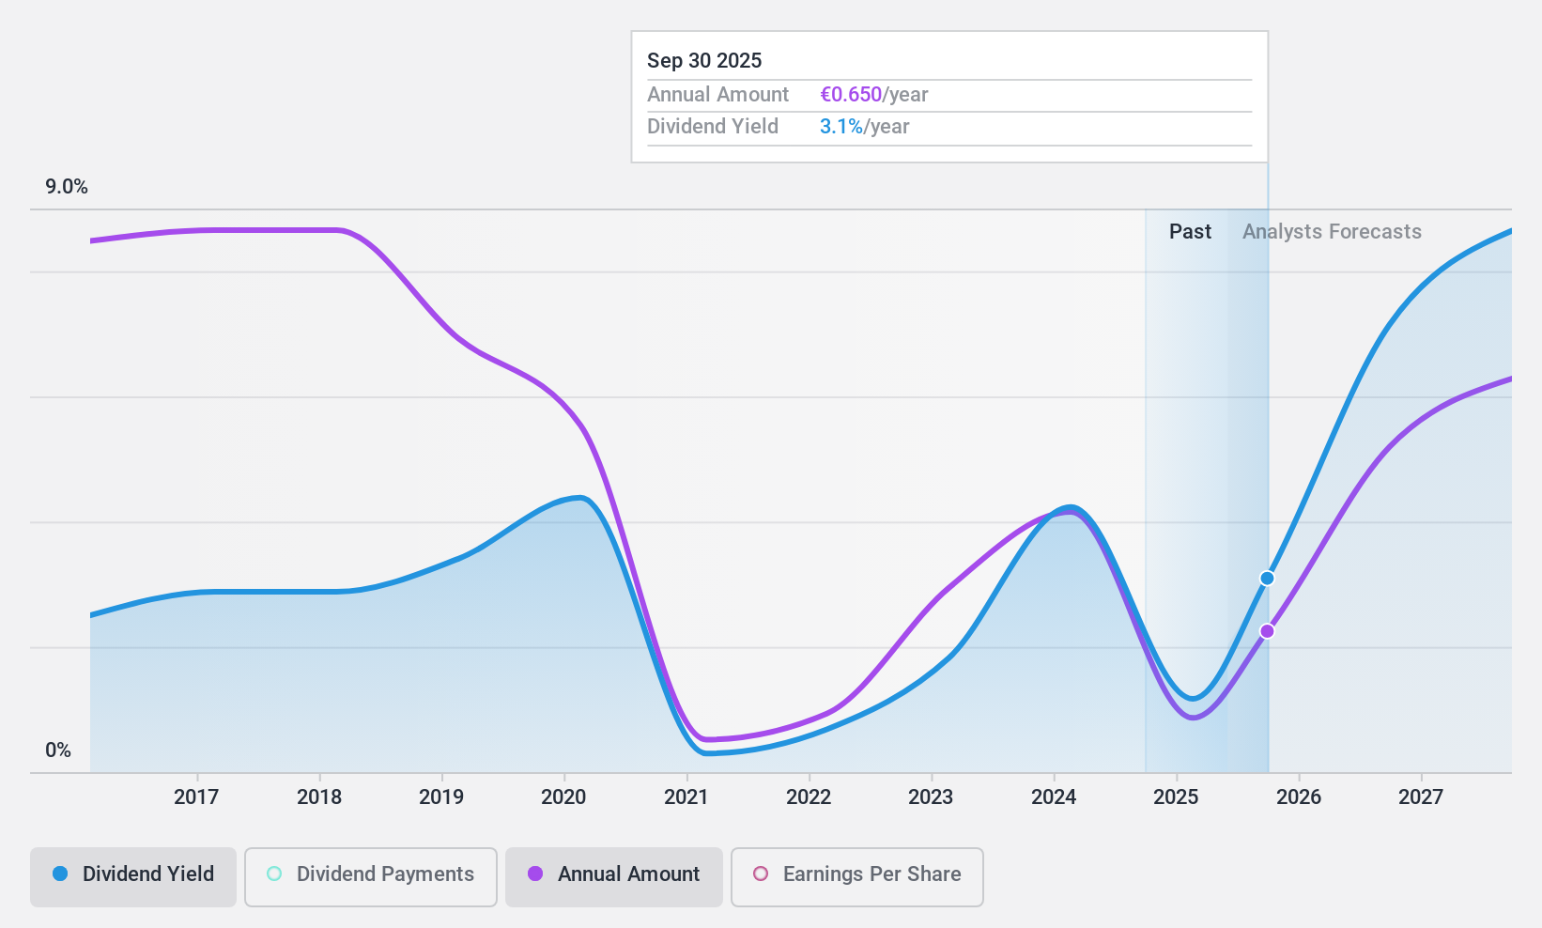The image size is (1542, 928).
Task: Click the €0.650/year value in tooltip
Action: click(x=873, y=95)
